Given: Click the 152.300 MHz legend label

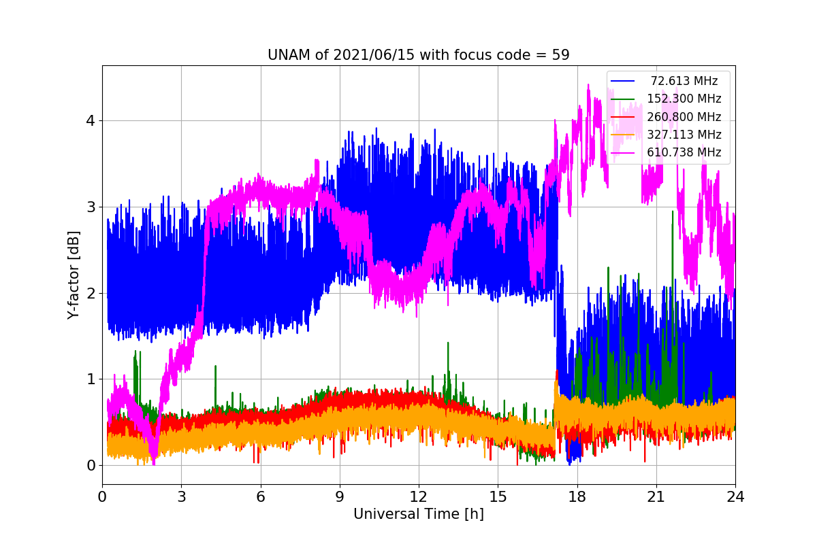Looking at the screenshot, I should point(684,99).
